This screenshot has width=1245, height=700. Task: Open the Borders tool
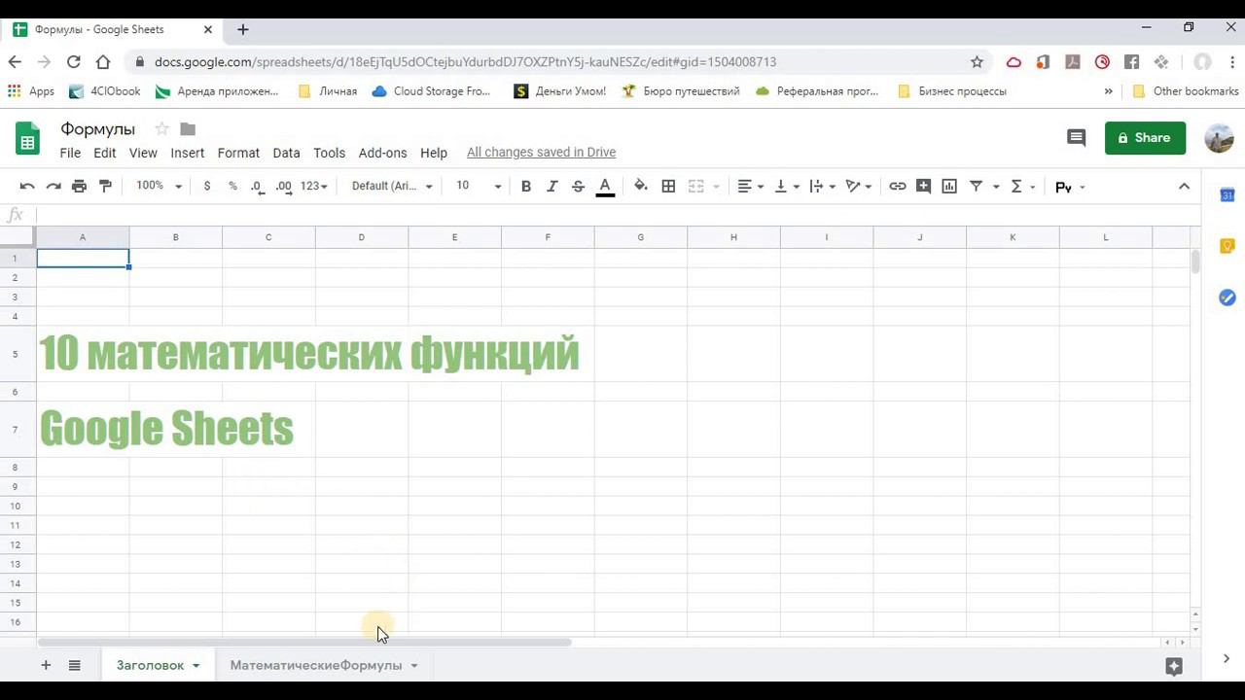(668, 186)
